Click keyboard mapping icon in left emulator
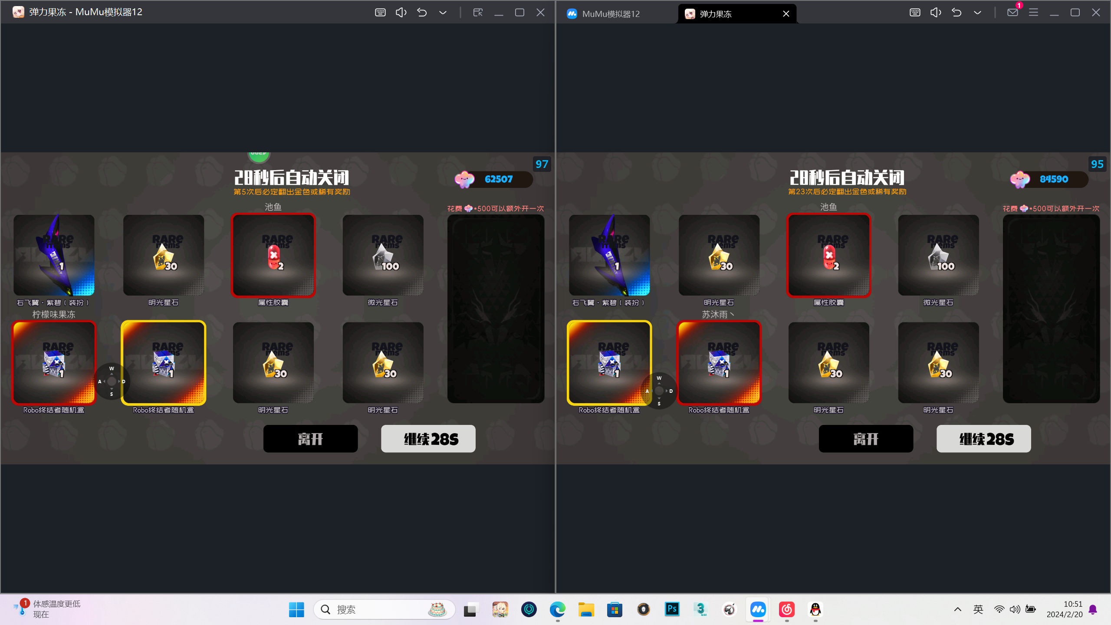The width and height of the screenshot is (1111, 625). click(x=380, y=12)
